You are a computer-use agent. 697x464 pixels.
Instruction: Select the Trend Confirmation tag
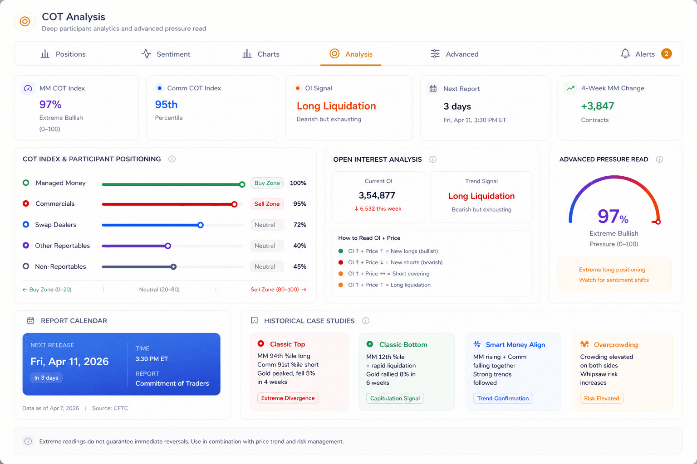click(503, 398)
